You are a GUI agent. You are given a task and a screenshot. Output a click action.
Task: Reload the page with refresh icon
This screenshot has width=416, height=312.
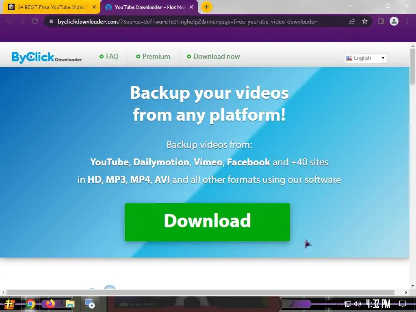coord(35,21)
